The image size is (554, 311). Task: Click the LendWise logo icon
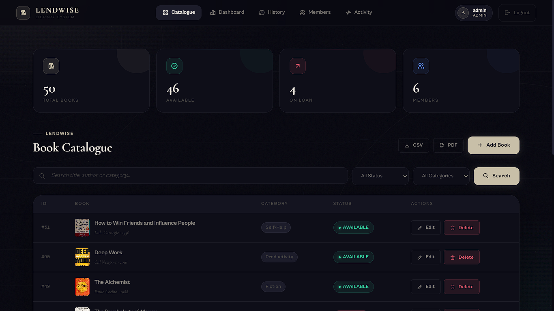23,13
